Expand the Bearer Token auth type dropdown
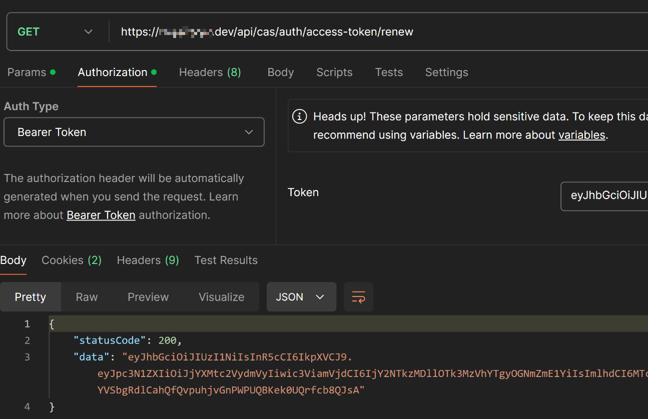This screenshot has width=648, height=419. [x=134, y=132]
